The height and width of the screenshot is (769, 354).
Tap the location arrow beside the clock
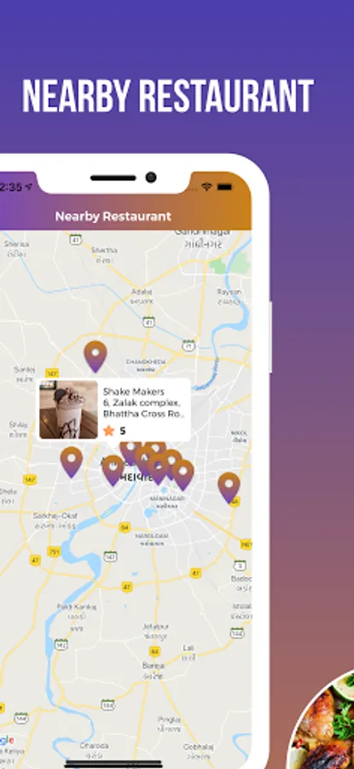tap(29, 187)
